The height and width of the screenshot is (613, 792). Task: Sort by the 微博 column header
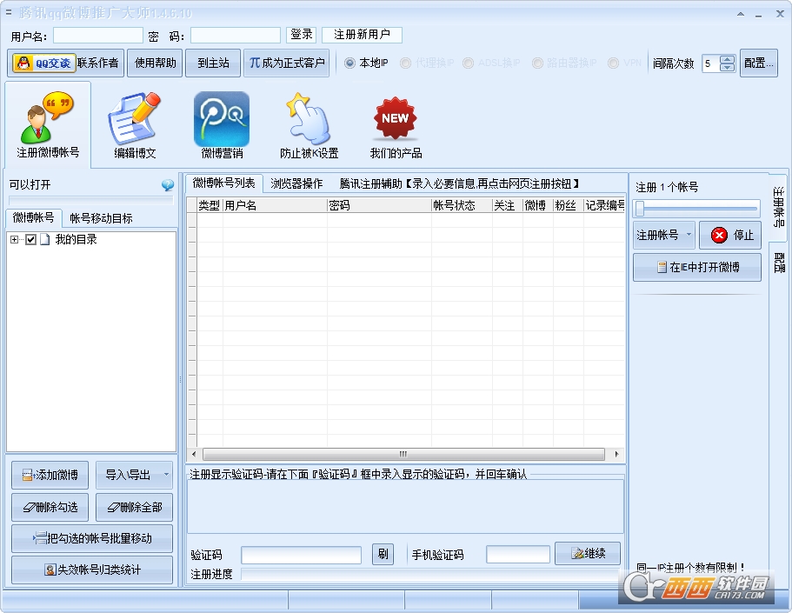click(538, 205)
